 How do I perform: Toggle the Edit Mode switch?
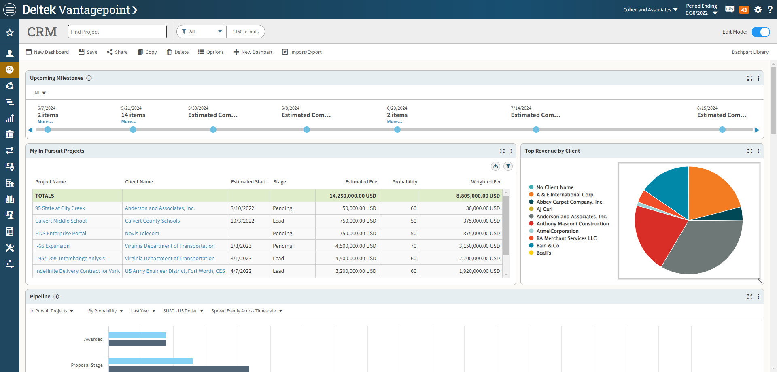coord(760,32)
